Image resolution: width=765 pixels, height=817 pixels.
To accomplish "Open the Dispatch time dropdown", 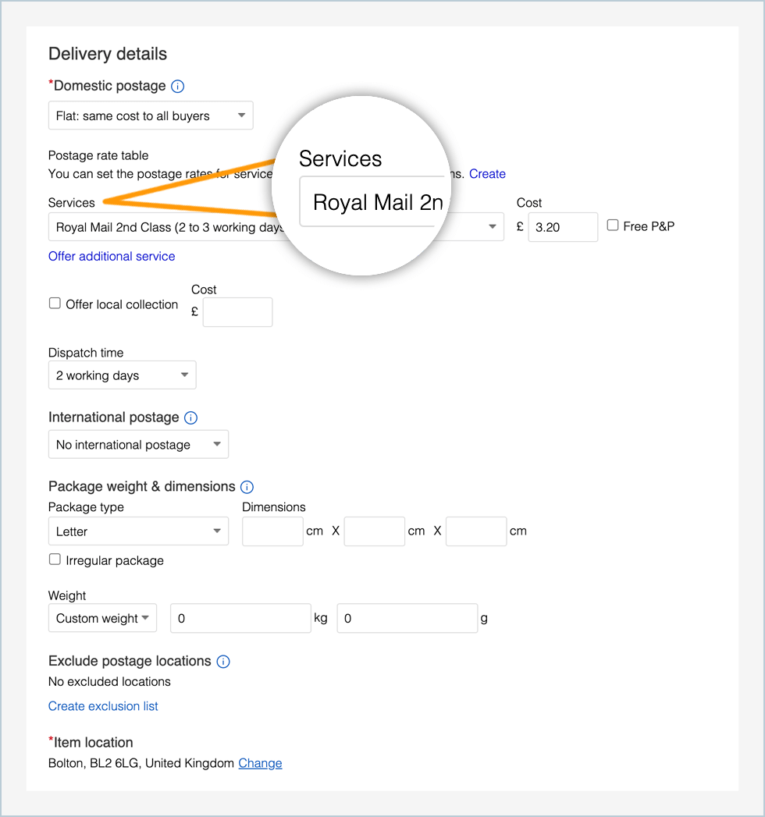I will point(122,375).
